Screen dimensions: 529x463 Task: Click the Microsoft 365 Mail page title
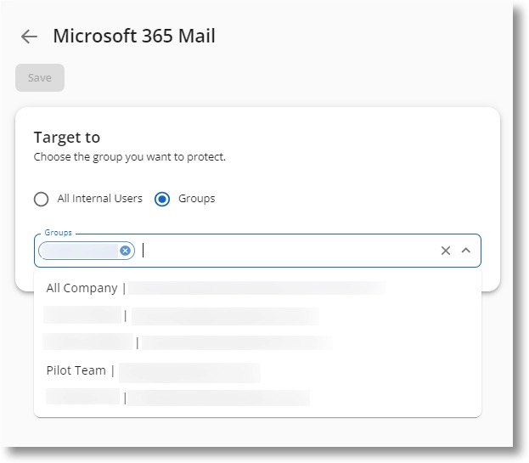click(134, 36)
